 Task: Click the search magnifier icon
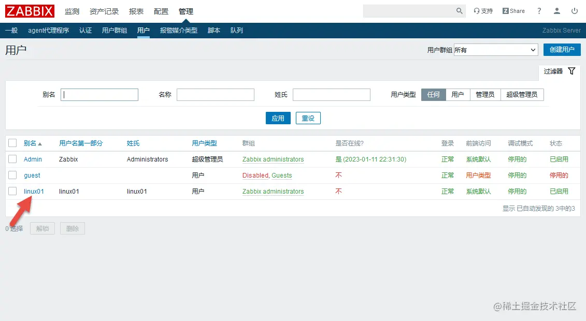point(459,11)
